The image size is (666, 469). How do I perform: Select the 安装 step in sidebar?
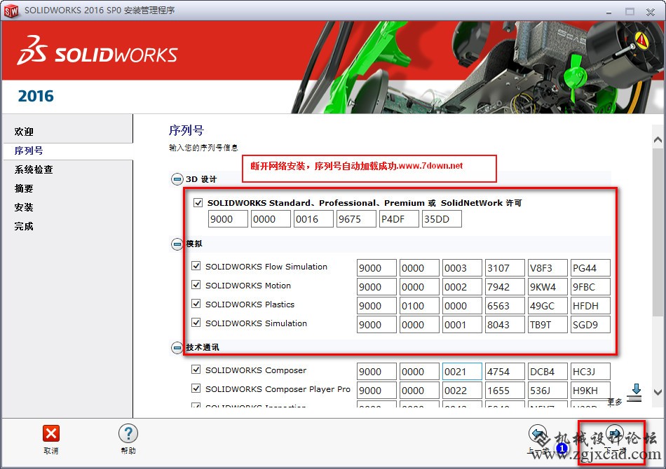tap(24, 207)
